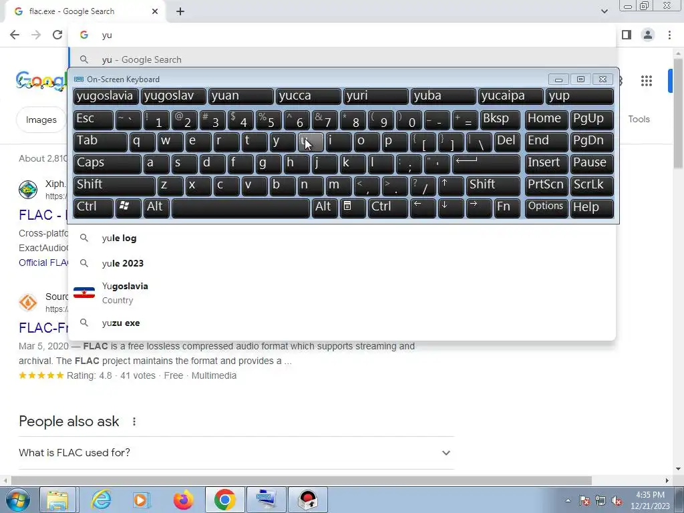
Task: Expand 'What is FLAC used for?' question
Action: (x=236, y=453)
